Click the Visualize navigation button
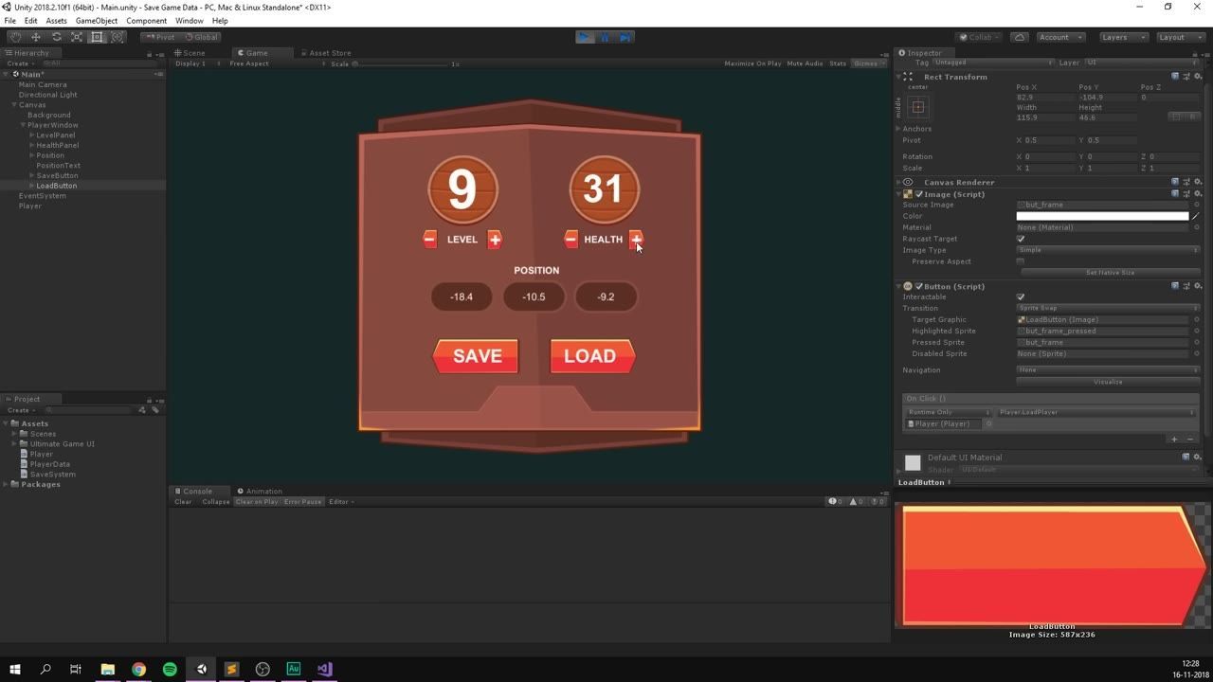1213x682 pixels. click(1108, 382)
